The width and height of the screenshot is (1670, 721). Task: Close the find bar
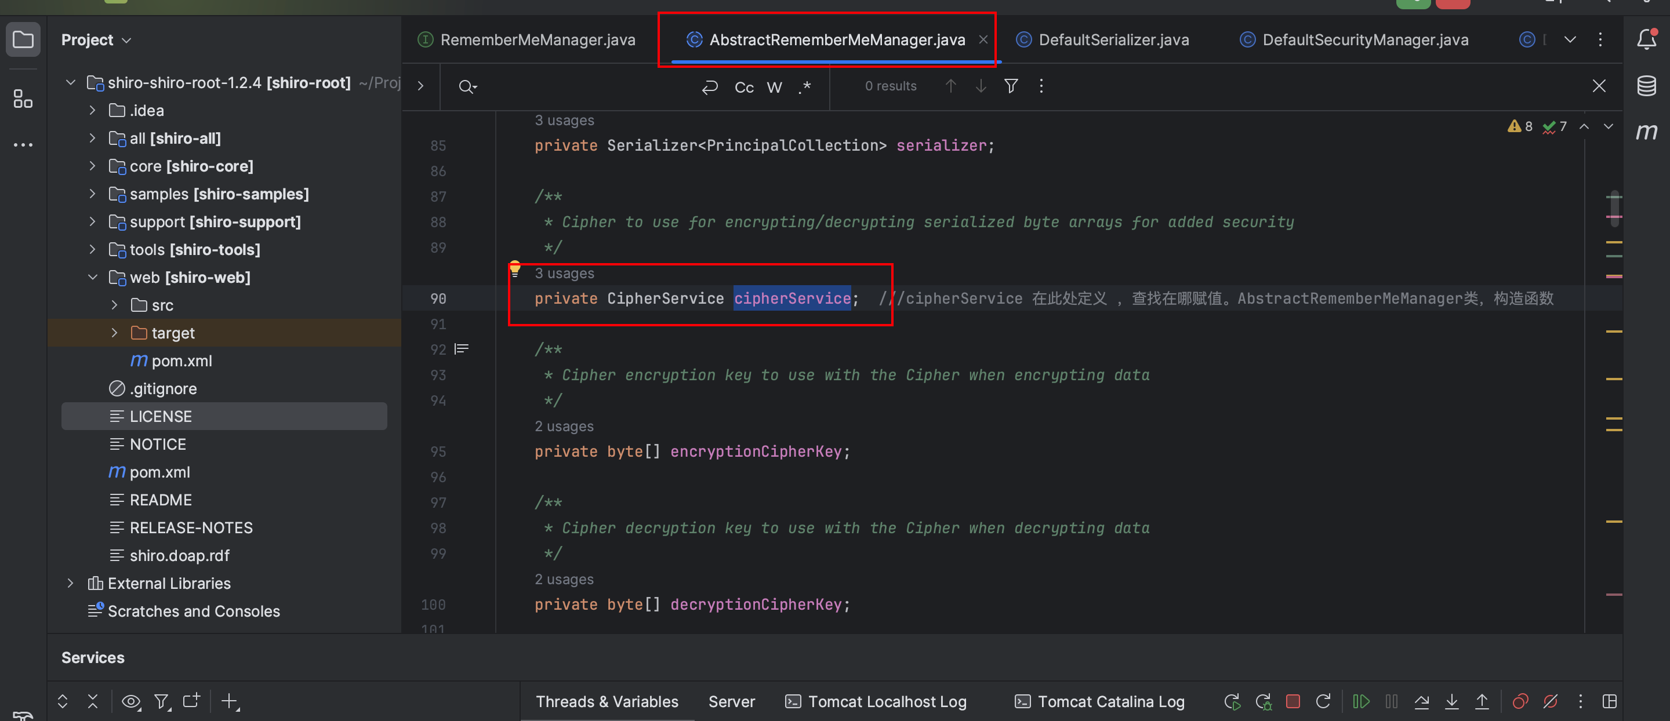point(1599,86)
